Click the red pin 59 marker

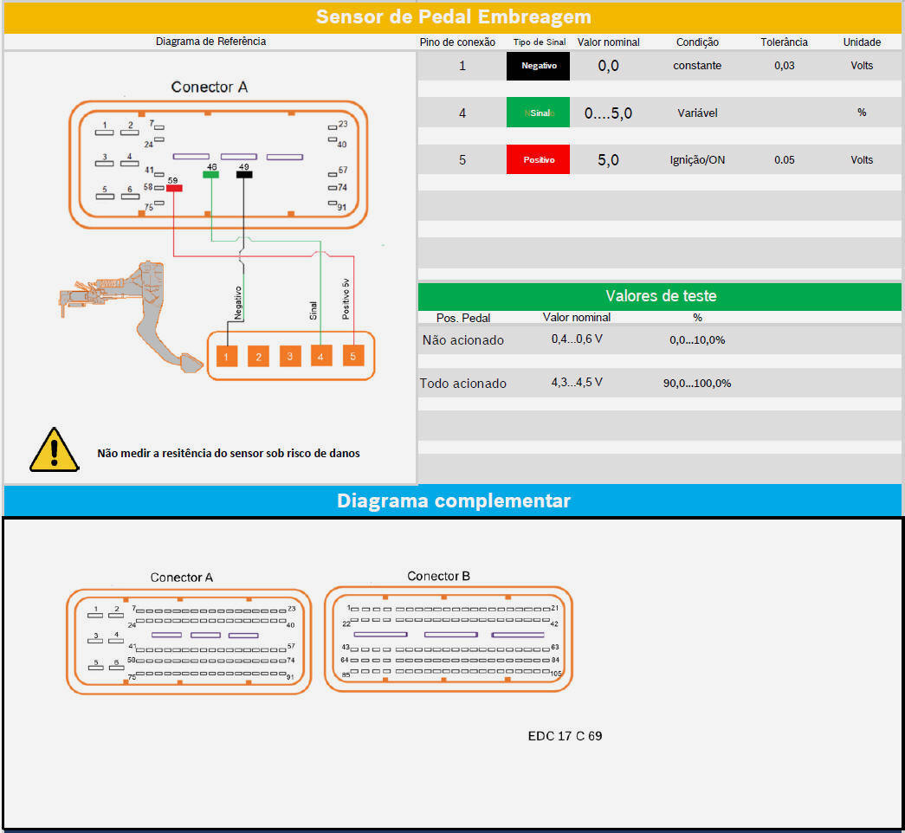(x=174, y=188)
